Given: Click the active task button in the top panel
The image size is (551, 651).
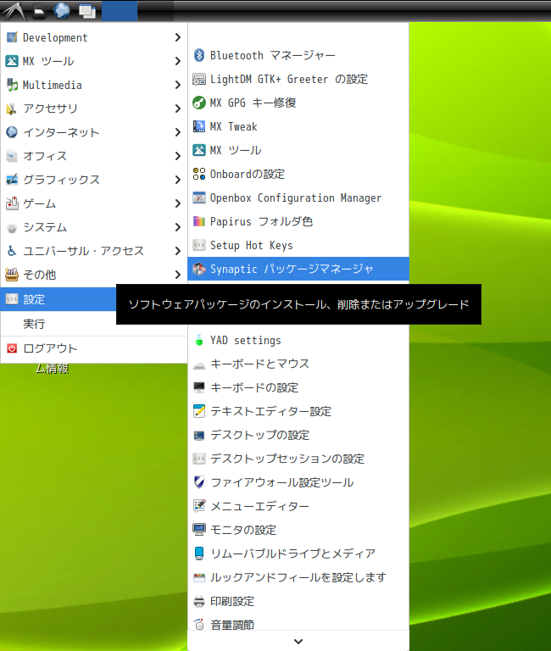Looking at the screenshot, I should coord(120,10).
